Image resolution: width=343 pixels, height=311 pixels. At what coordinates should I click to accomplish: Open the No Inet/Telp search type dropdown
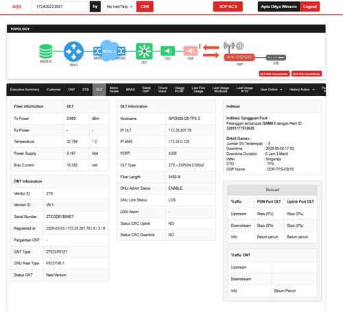[119, 7]
